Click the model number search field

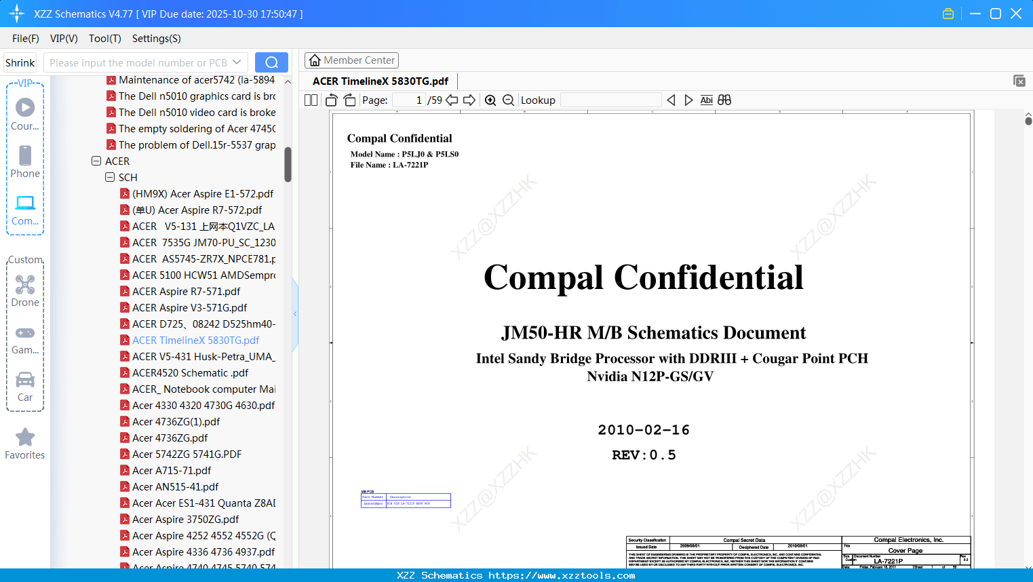[x=137, y=62]
